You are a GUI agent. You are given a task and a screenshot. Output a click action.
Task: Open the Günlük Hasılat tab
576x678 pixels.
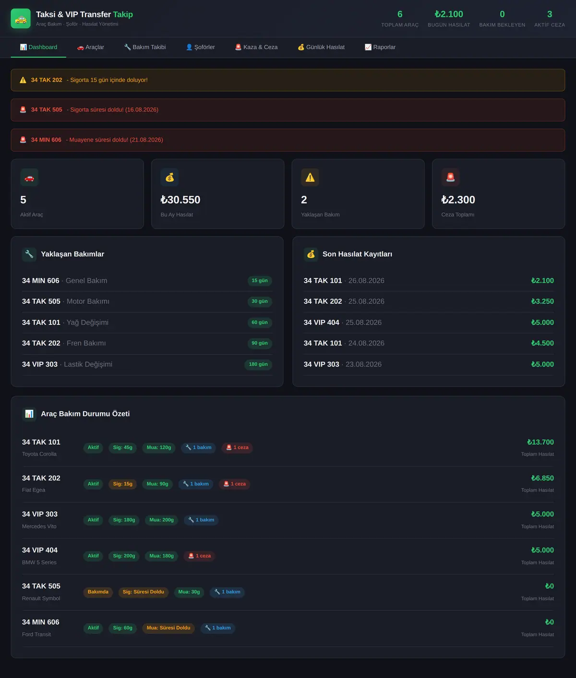321,47
